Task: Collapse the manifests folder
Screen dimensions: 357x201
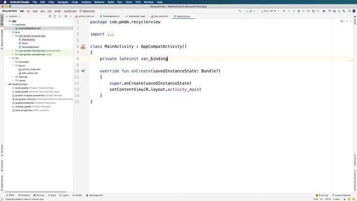Action: click(x=9, y=25)
